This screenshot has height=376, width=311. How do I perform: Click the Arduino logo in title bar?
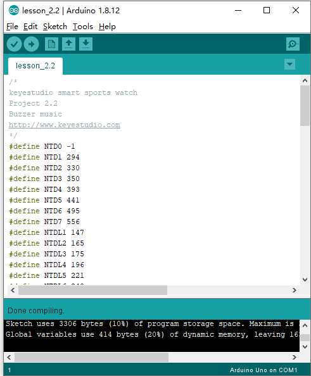[14, 10]
